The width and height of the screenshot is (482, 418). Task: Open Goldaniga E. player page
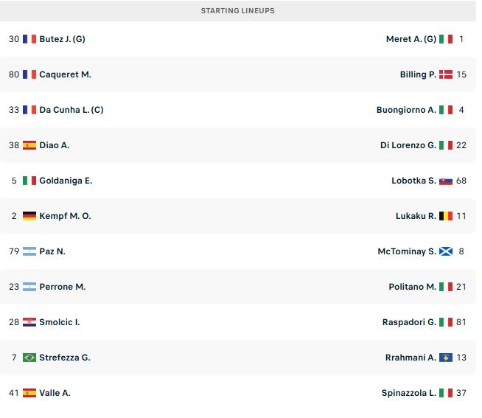coord(66,181)
